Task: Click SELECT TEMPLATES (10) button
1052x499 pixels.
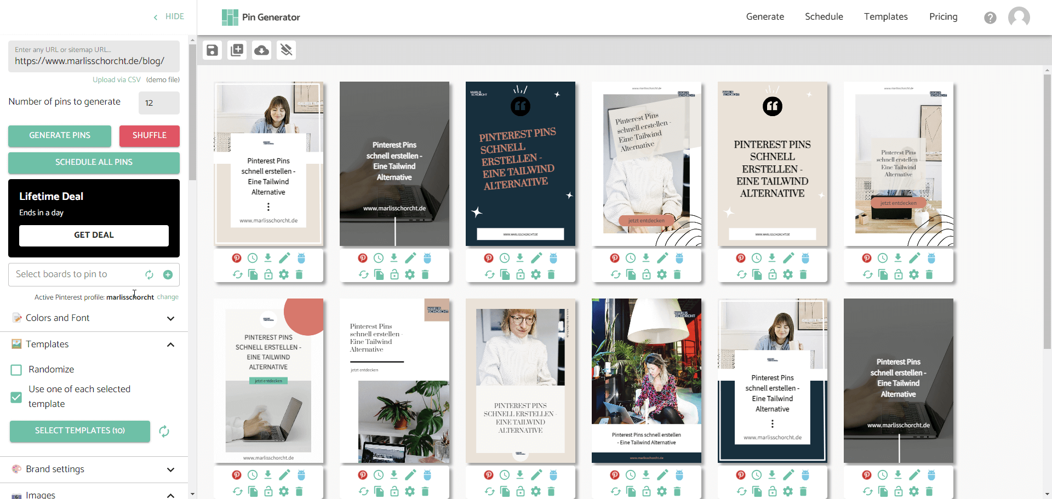Action: (x=80, y=431)
